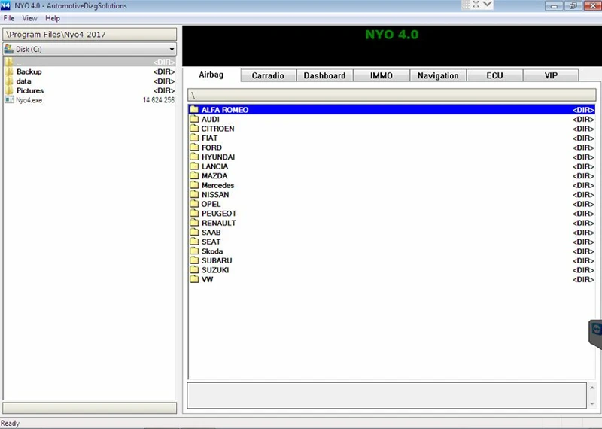This screenshot has width=602, height=429.
Task: Switch to the Carradio tab
Action: pos(268,76)
